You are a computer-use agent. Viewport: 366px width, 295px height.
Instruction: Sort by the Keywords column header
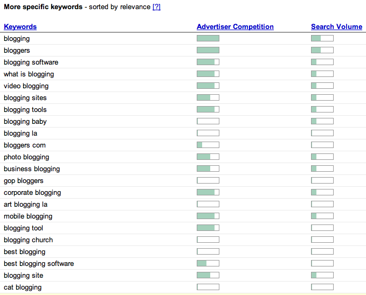click(x=20, y=26)
